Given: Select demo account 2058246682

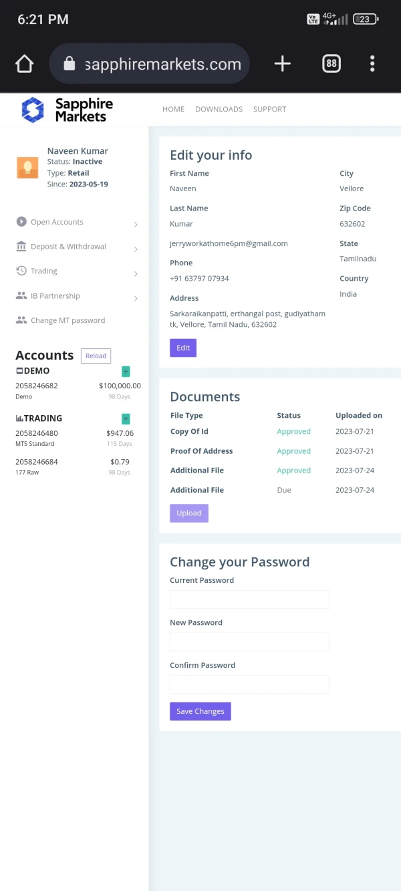Looking at the screenshot, I should click(x=37, y=386).
